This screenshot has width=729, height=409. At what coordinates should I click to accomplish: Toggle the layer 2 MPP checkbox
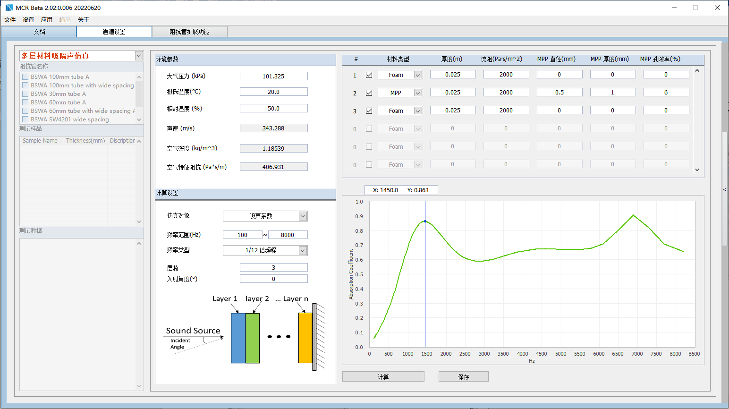click(369, 93)
